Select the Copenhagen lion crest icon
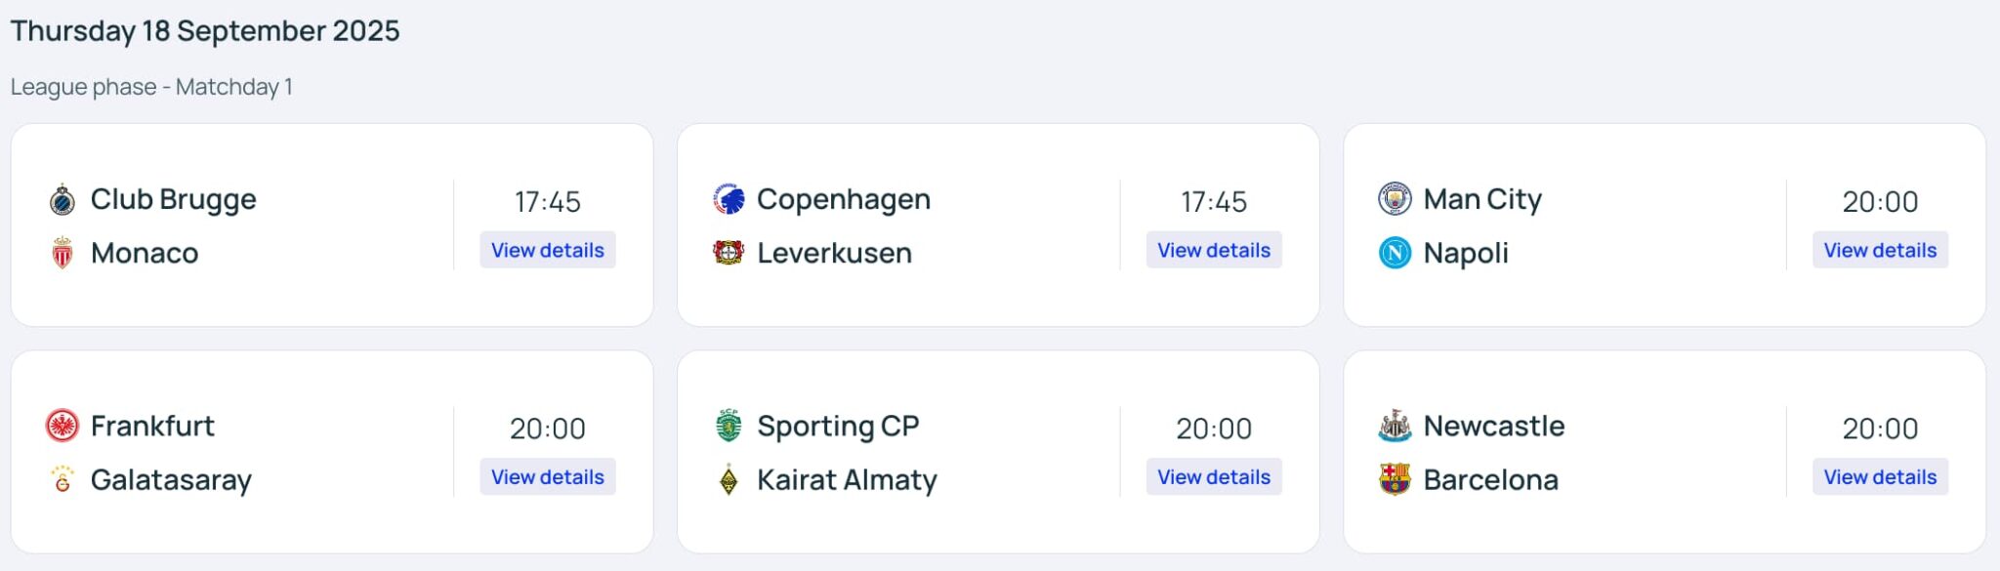This screenshot has height=571, width=2000. click(729, 199)
